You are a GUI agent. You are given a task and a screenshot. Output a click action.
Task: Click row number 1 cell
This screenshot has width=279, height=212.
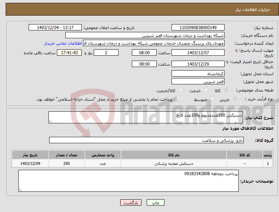(268, 163)
